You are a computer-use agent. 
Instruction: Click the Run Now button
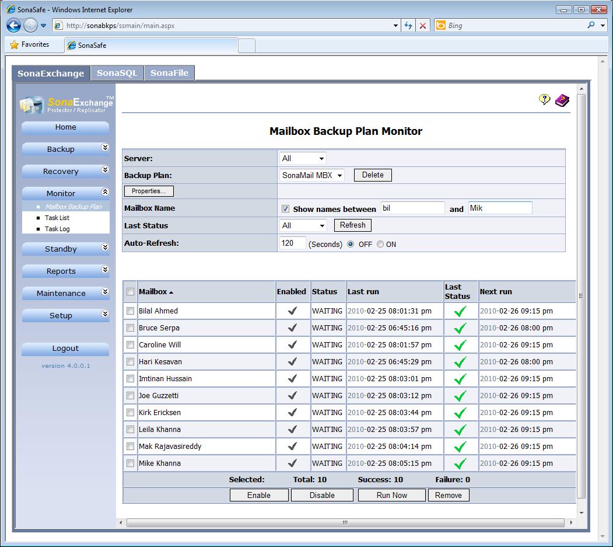pyautogui.click(x=392, y=495)
